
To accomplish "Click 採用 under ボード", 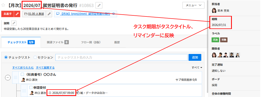I will click(214, 85).
